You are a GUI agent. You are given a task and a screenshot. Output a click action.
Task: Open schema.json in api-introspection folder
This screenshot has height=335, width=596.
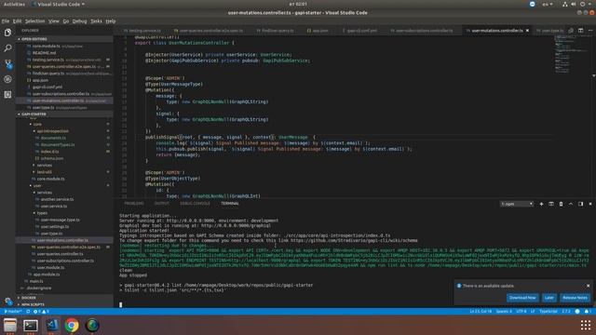pos(52,158)
